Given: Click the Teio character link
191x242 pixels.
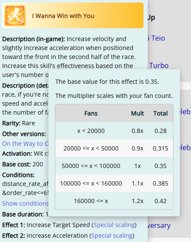Looking at the screenshot, I should point(156,38).
